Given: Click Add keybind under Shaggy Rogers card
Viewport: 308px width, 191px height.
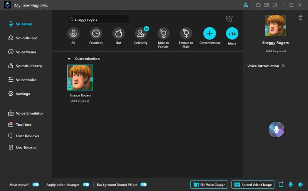Looking at the screenshot, I should (80, 101).
